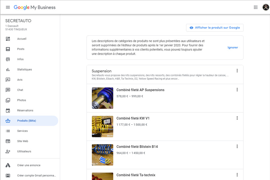Click the Infos storefront icon

[8, 59]
